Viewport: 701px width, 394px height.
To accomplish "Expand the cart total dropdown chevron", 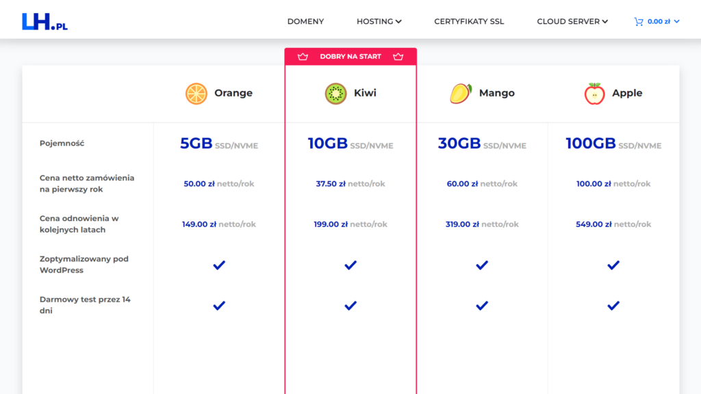I will pos(677,21).
